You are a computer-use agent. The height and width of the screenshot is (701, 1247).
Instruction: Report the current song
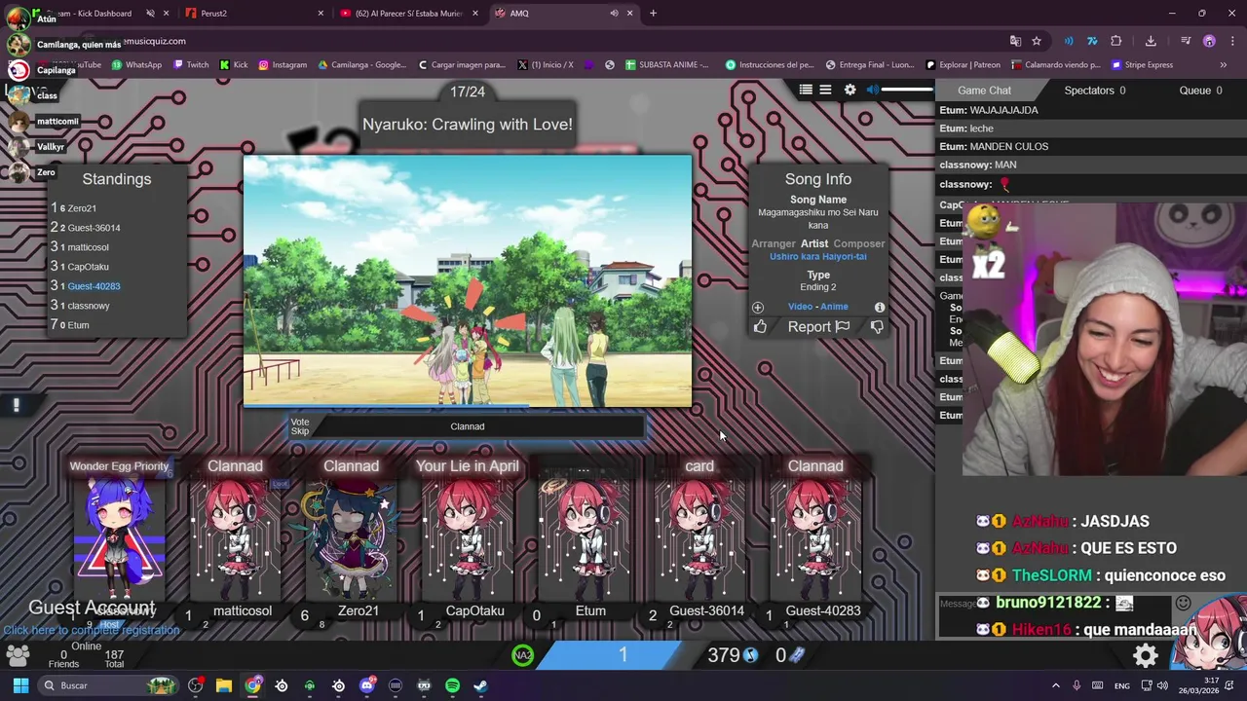[x=818, y=327]
